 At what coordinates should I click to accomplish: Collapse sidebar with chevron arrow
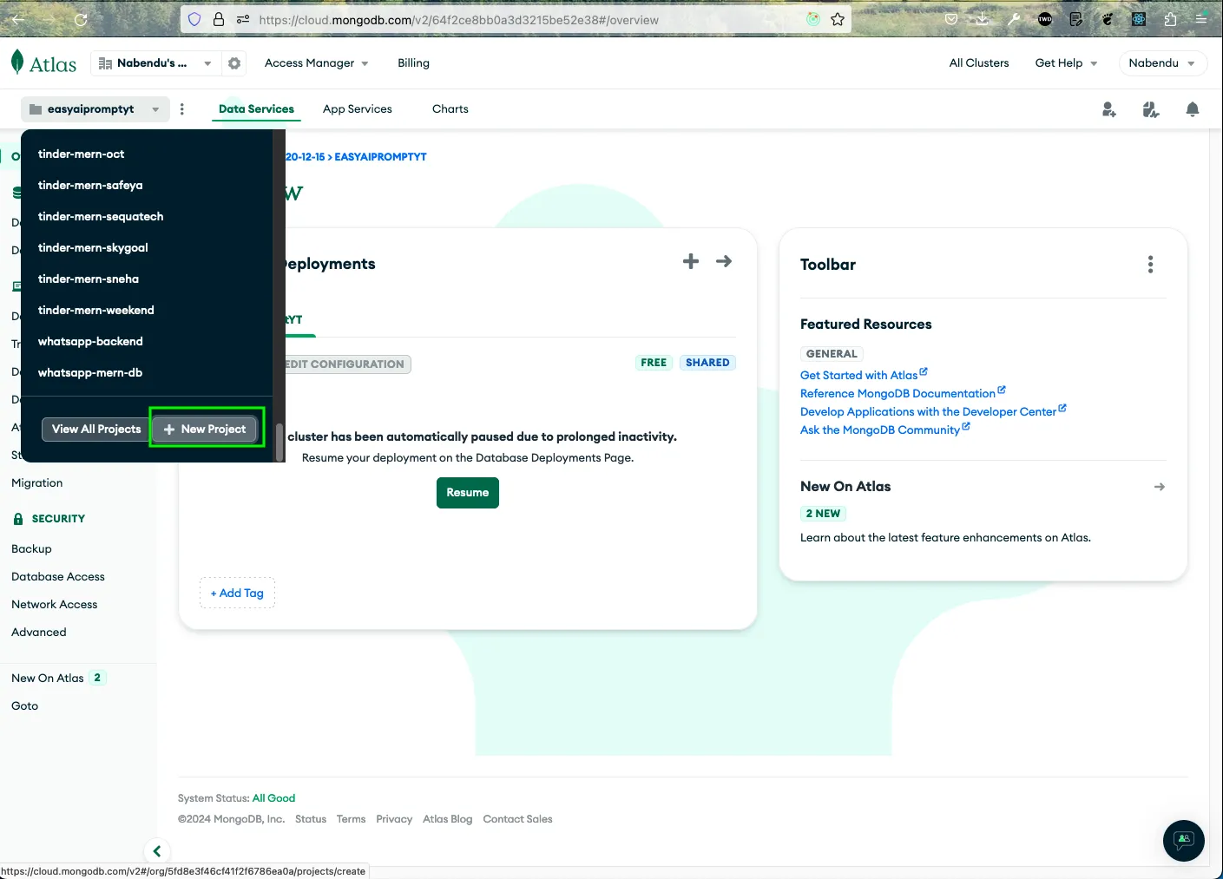pos(157,851)
